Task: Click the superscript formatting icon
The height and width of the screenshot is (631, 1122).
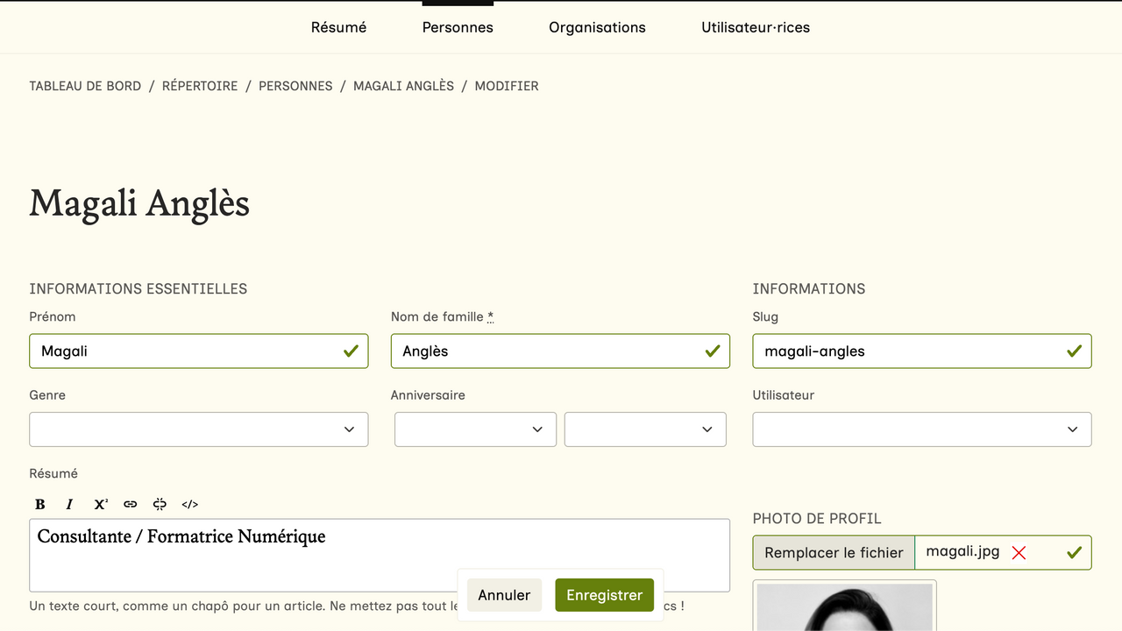Action: (101, 504)
